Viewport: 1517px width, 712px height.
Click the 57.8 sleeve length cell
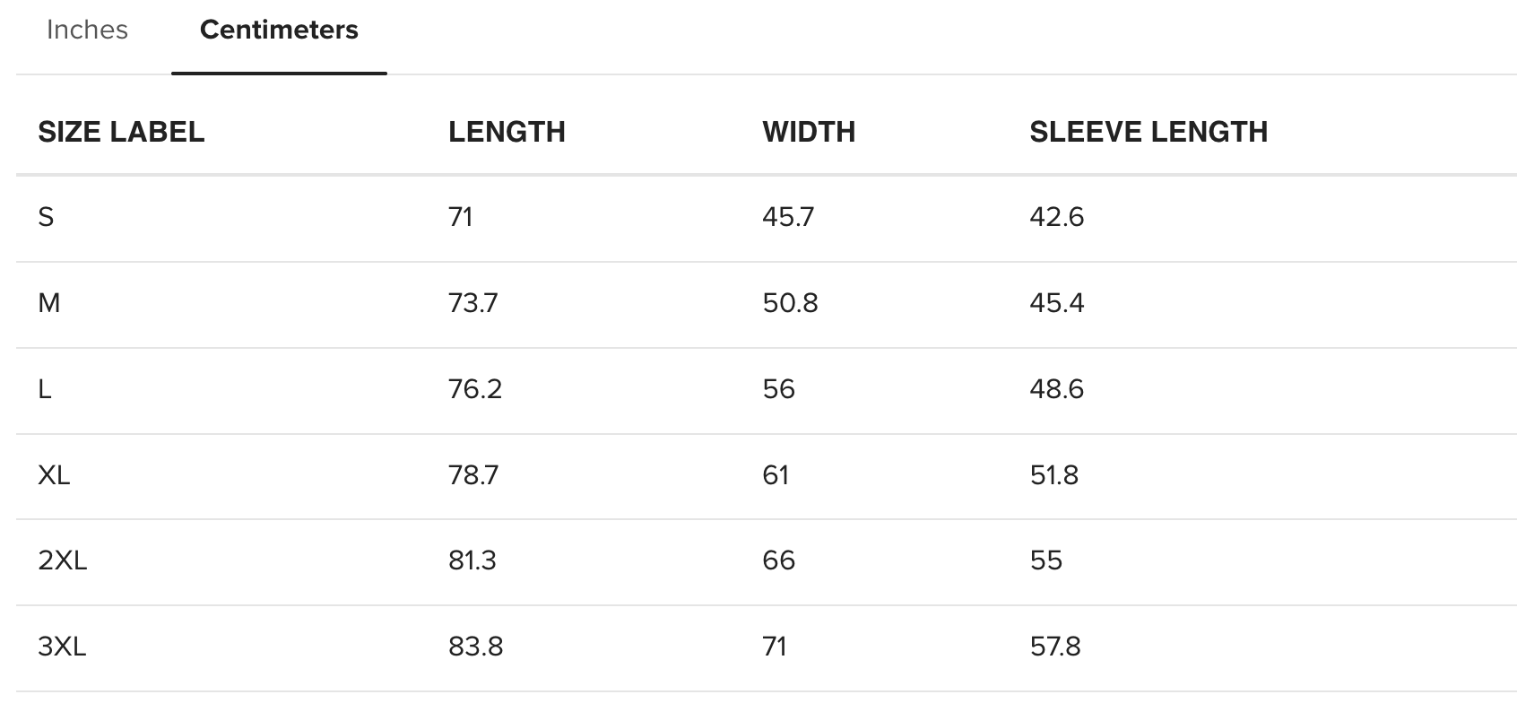coord(1055,647)
